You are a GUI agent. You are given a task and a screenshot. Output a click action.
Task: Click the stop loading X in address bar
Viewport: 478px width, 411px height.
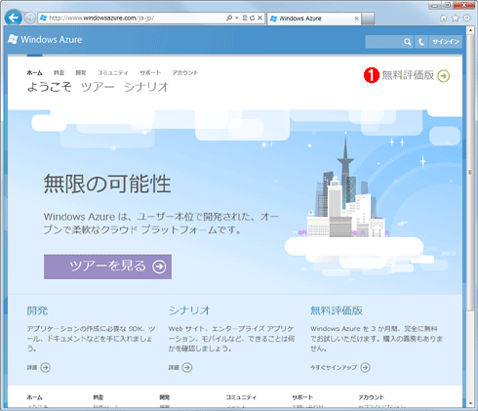259,18
